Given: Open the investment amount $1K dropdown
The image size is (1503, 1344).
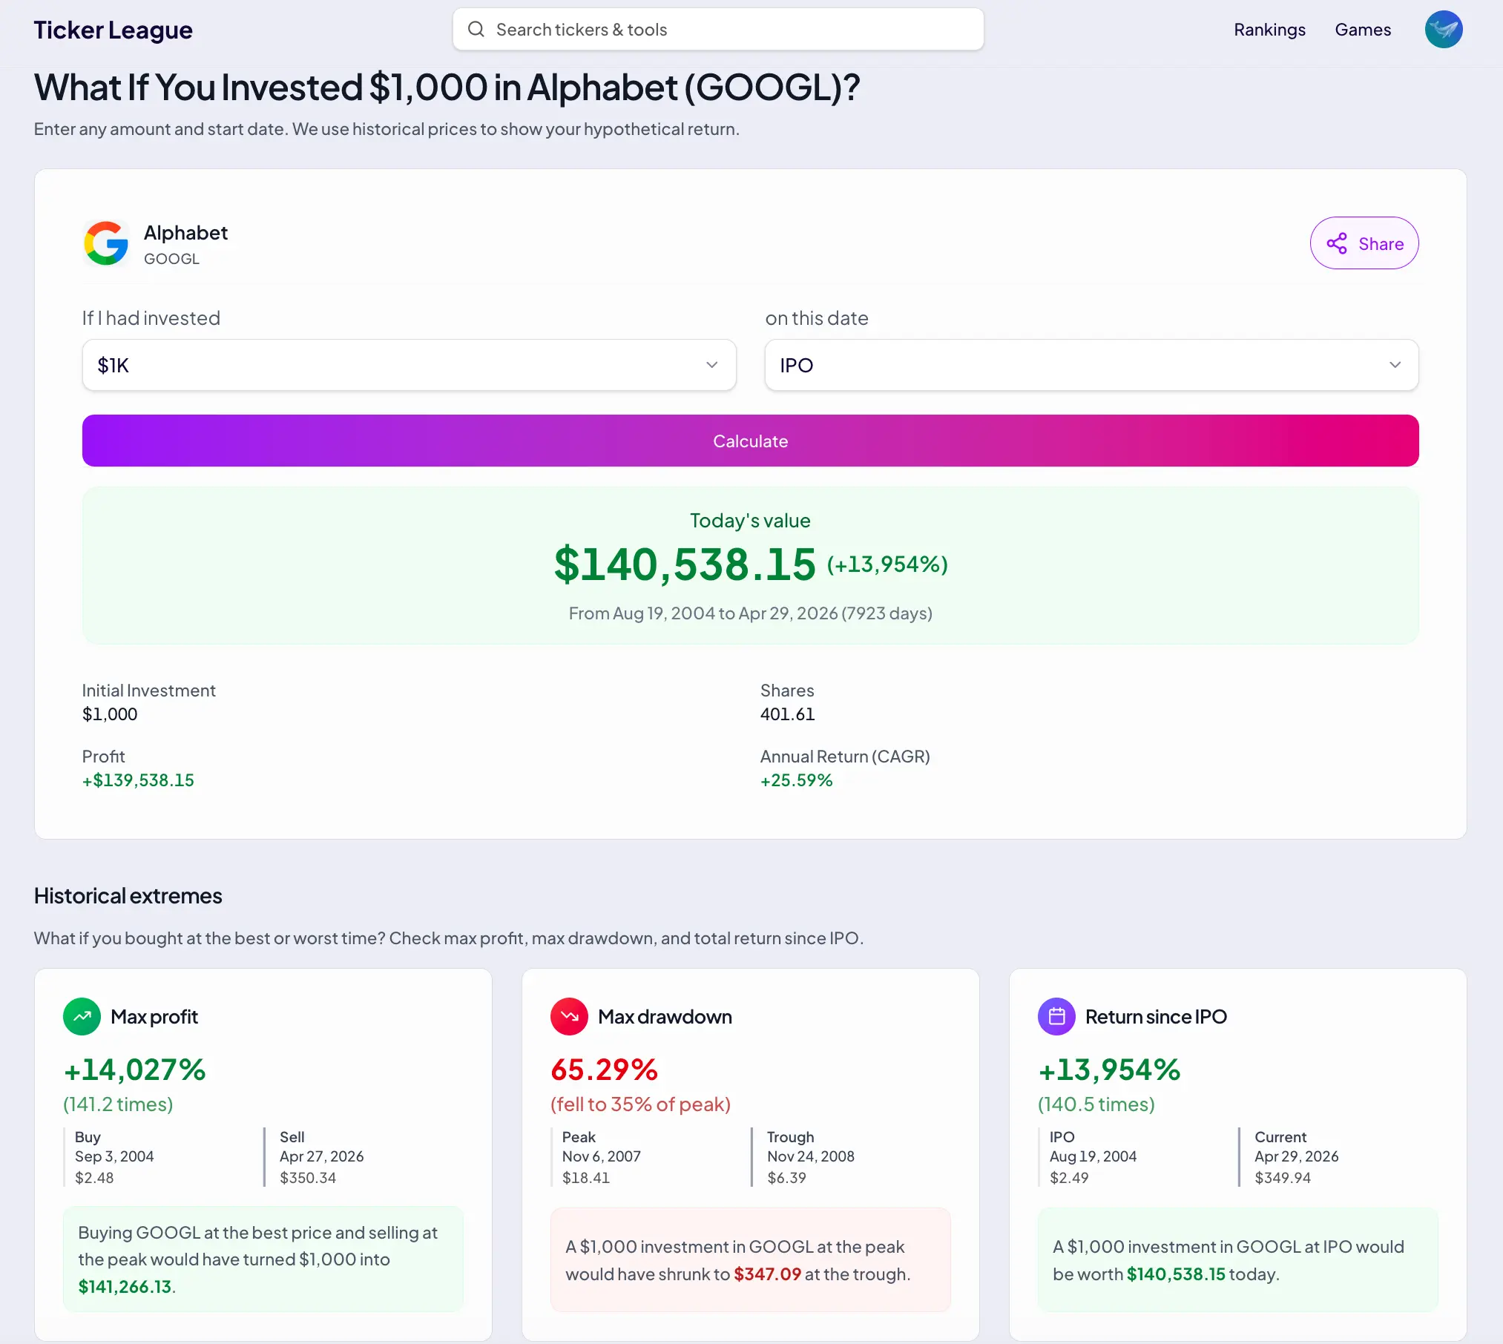Looking at the screenshot, I should (409, 365).
